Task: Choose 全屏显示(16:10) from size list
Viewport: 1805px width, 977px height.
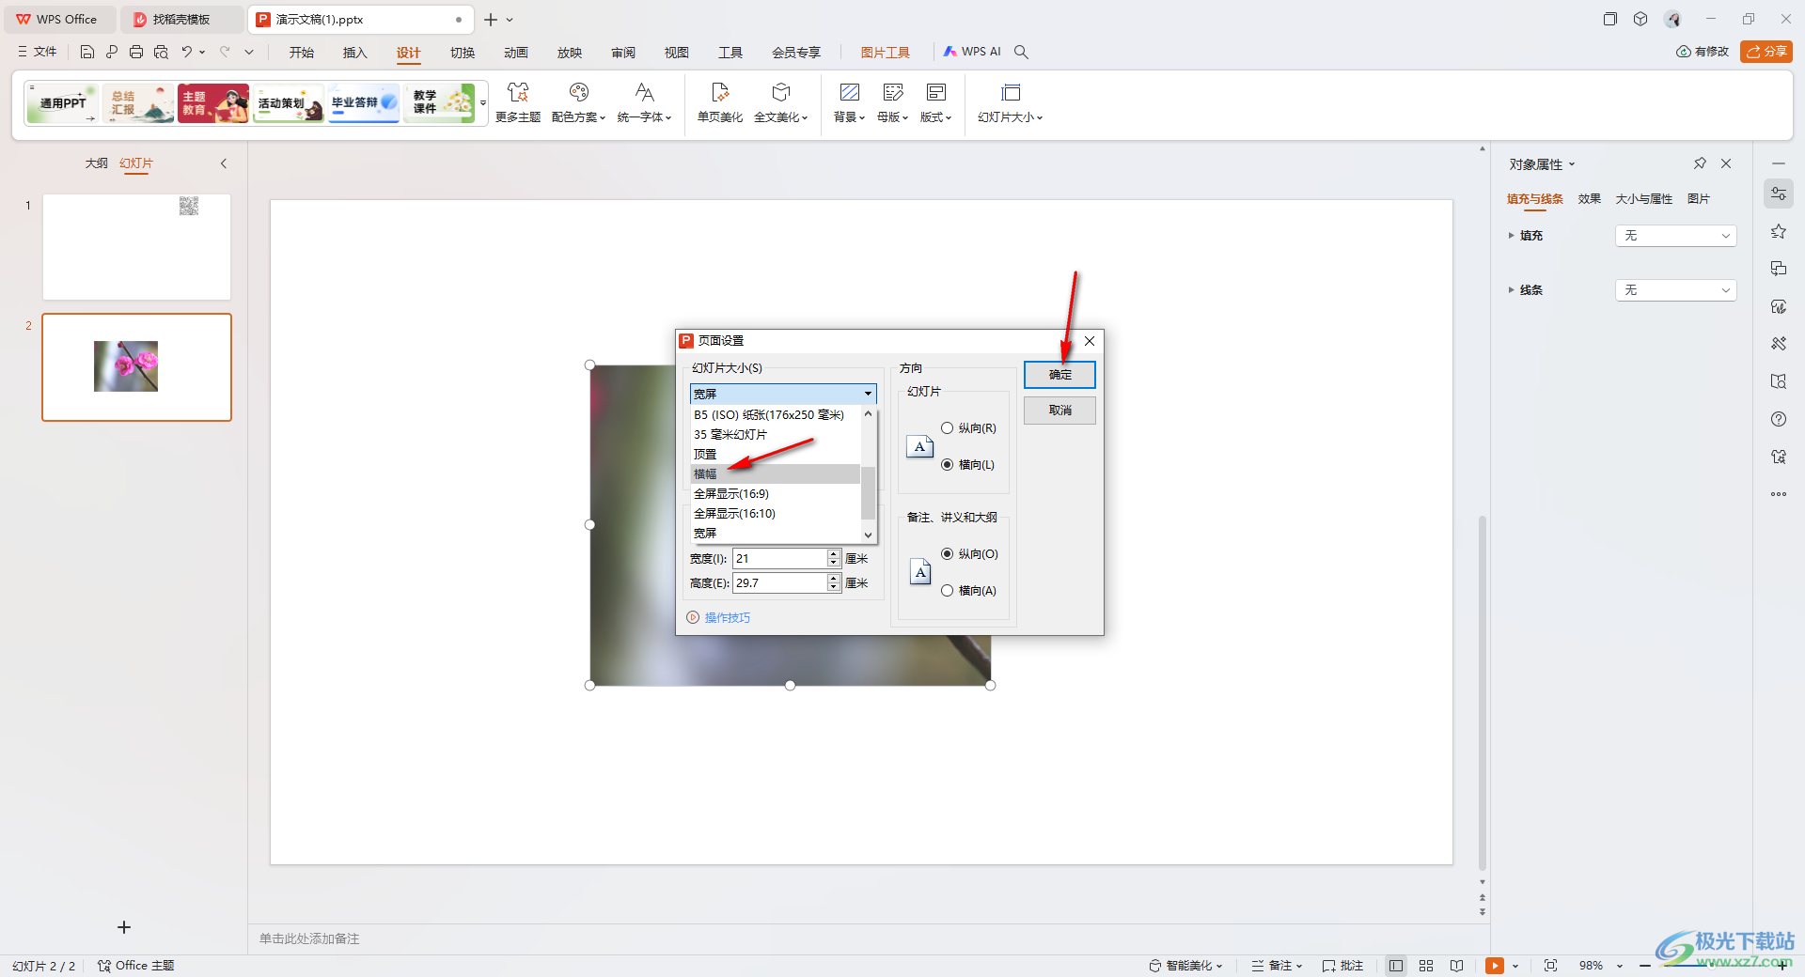Action: pos(776,514)
